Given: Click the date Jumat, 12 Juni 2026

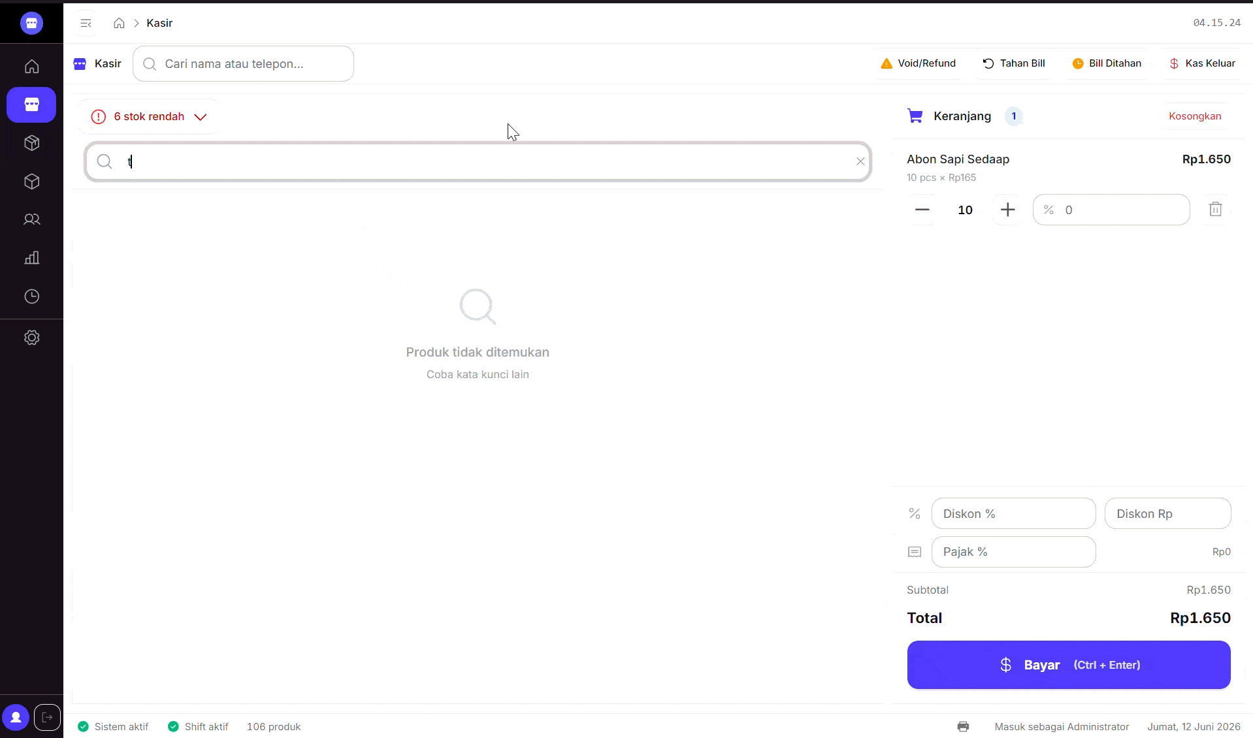Looking at the screenshot, I should point(1194,726).
